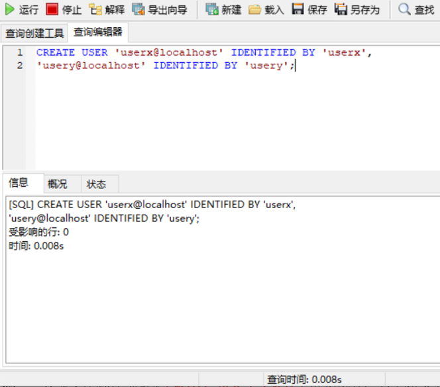Open the Export Wizard (导出向导) icon
This screenshot has height=387, width=440.
click(x=138, y=9)
